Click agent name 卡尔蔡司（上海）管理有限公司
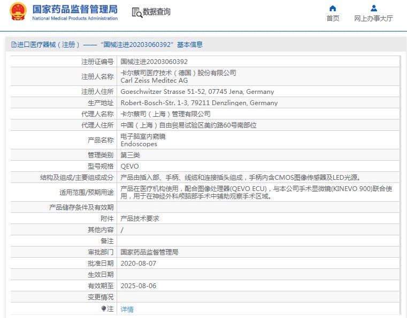 pos(165,114)
